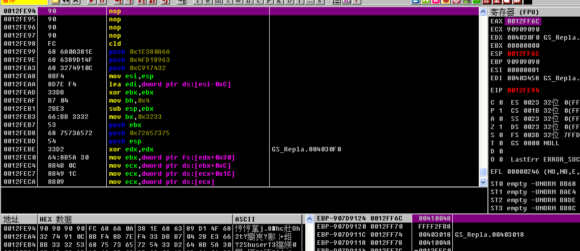Select the cld instruction at 0012FE98
This screenshot has height=251, width=580.
tap(115, 44)
